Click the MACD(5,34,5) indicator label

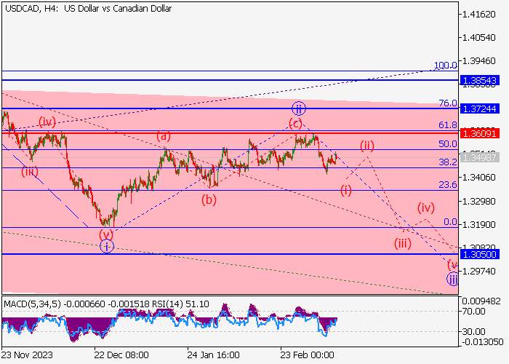[x=32, y=304]
